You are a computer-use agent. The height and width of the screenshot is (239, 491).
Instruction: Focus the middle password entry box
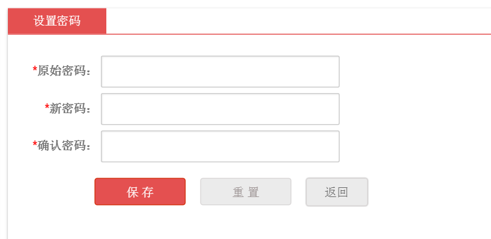(x=220, y=109)
